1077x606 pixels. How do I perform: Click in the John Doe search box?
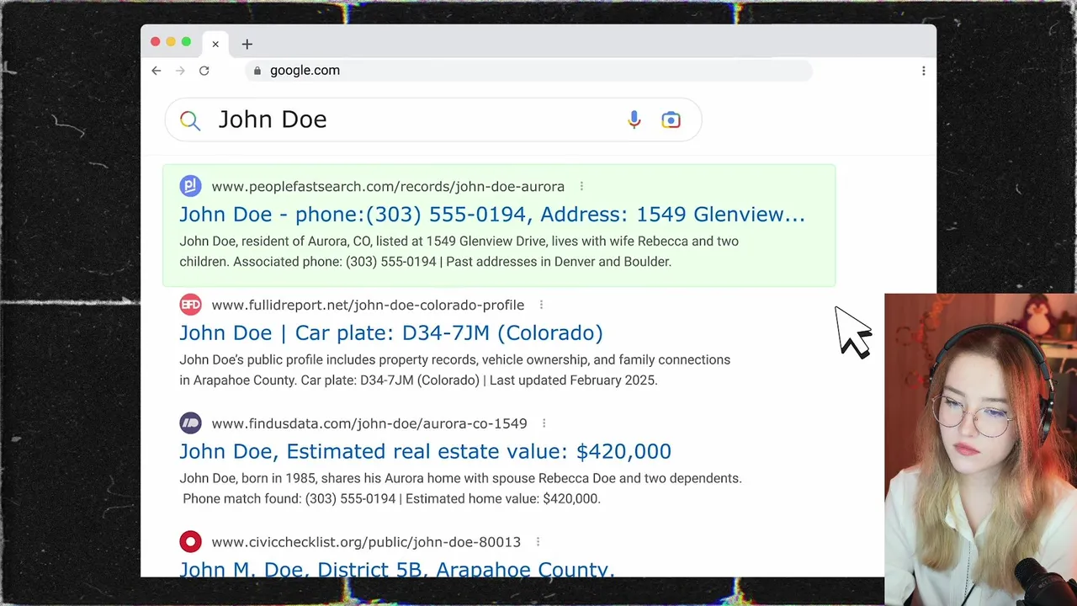[x=433, y=120]
